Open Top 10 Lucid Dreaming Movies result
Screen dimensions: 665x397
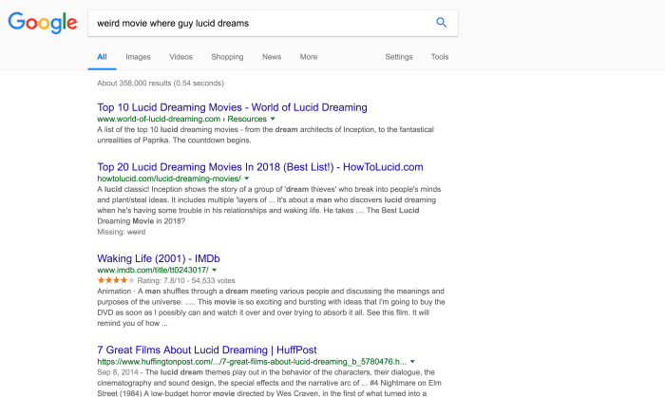tap(232, 107)
